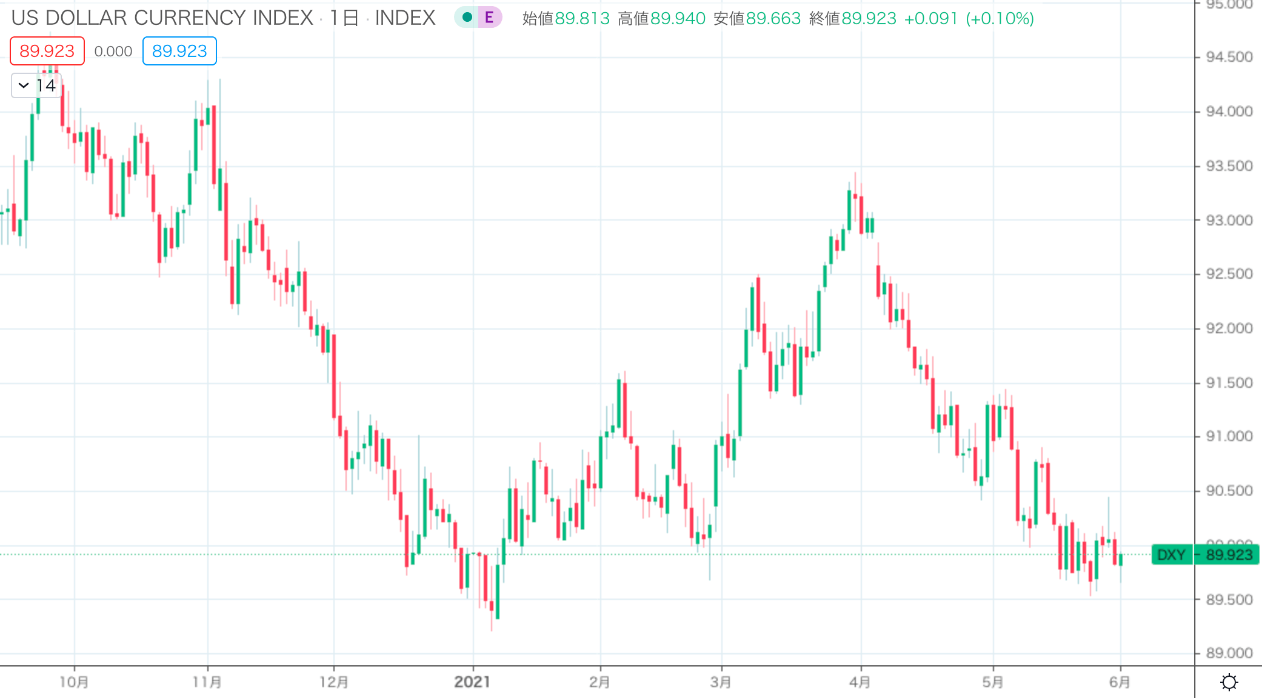This screenshot has width=1262, height=698.
Task: Click the 91.500 price axis label
Action: [1229, 383]
